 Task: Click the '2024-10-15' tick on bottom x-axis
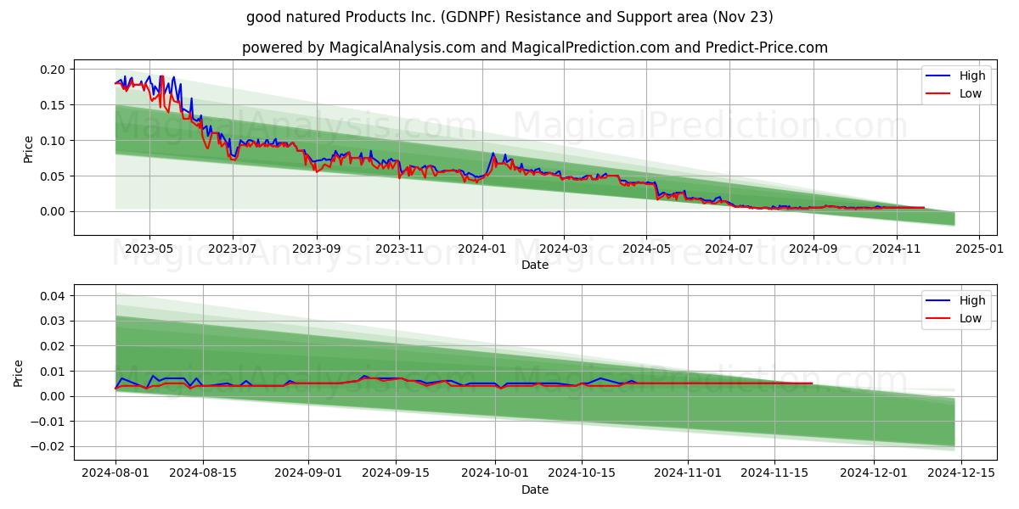(583, 473)
